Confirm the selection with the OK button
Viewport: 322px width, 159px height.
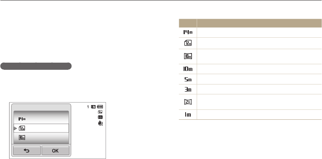point(56,151)
